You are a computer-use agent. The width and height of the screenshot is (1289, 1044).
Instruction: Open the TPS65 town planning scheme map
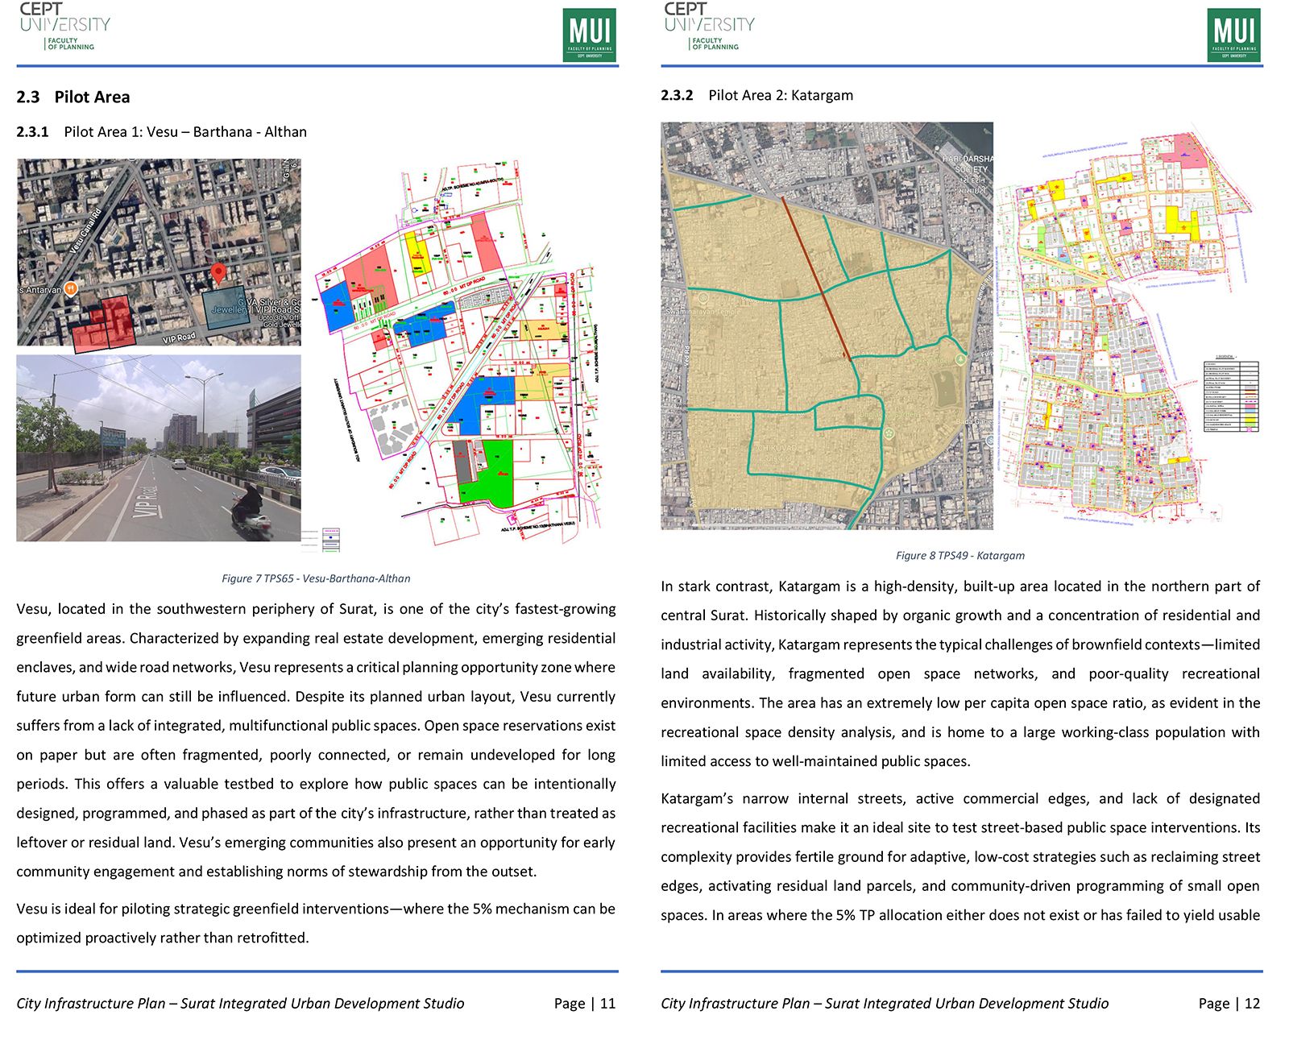pyautogui.click(x=457, y=354)
